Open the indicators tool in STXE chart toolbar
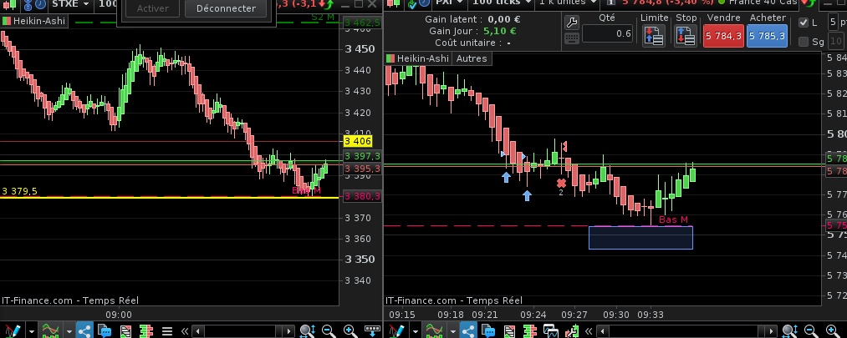Screen dimensions: 847x338 pyautogui.click(x=50, y=330)
